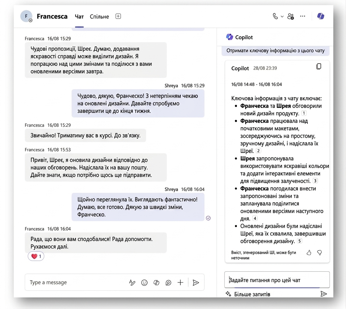Start an audio call with the phone icon
Image resolution: width=346 pixels, height=309 pixels.
pos(275,16)
